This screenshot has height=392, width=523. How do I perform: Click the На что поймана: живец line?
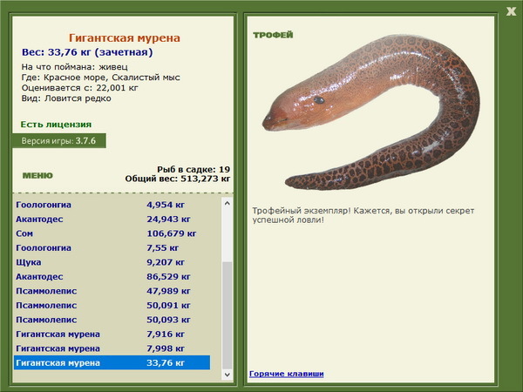75,67
